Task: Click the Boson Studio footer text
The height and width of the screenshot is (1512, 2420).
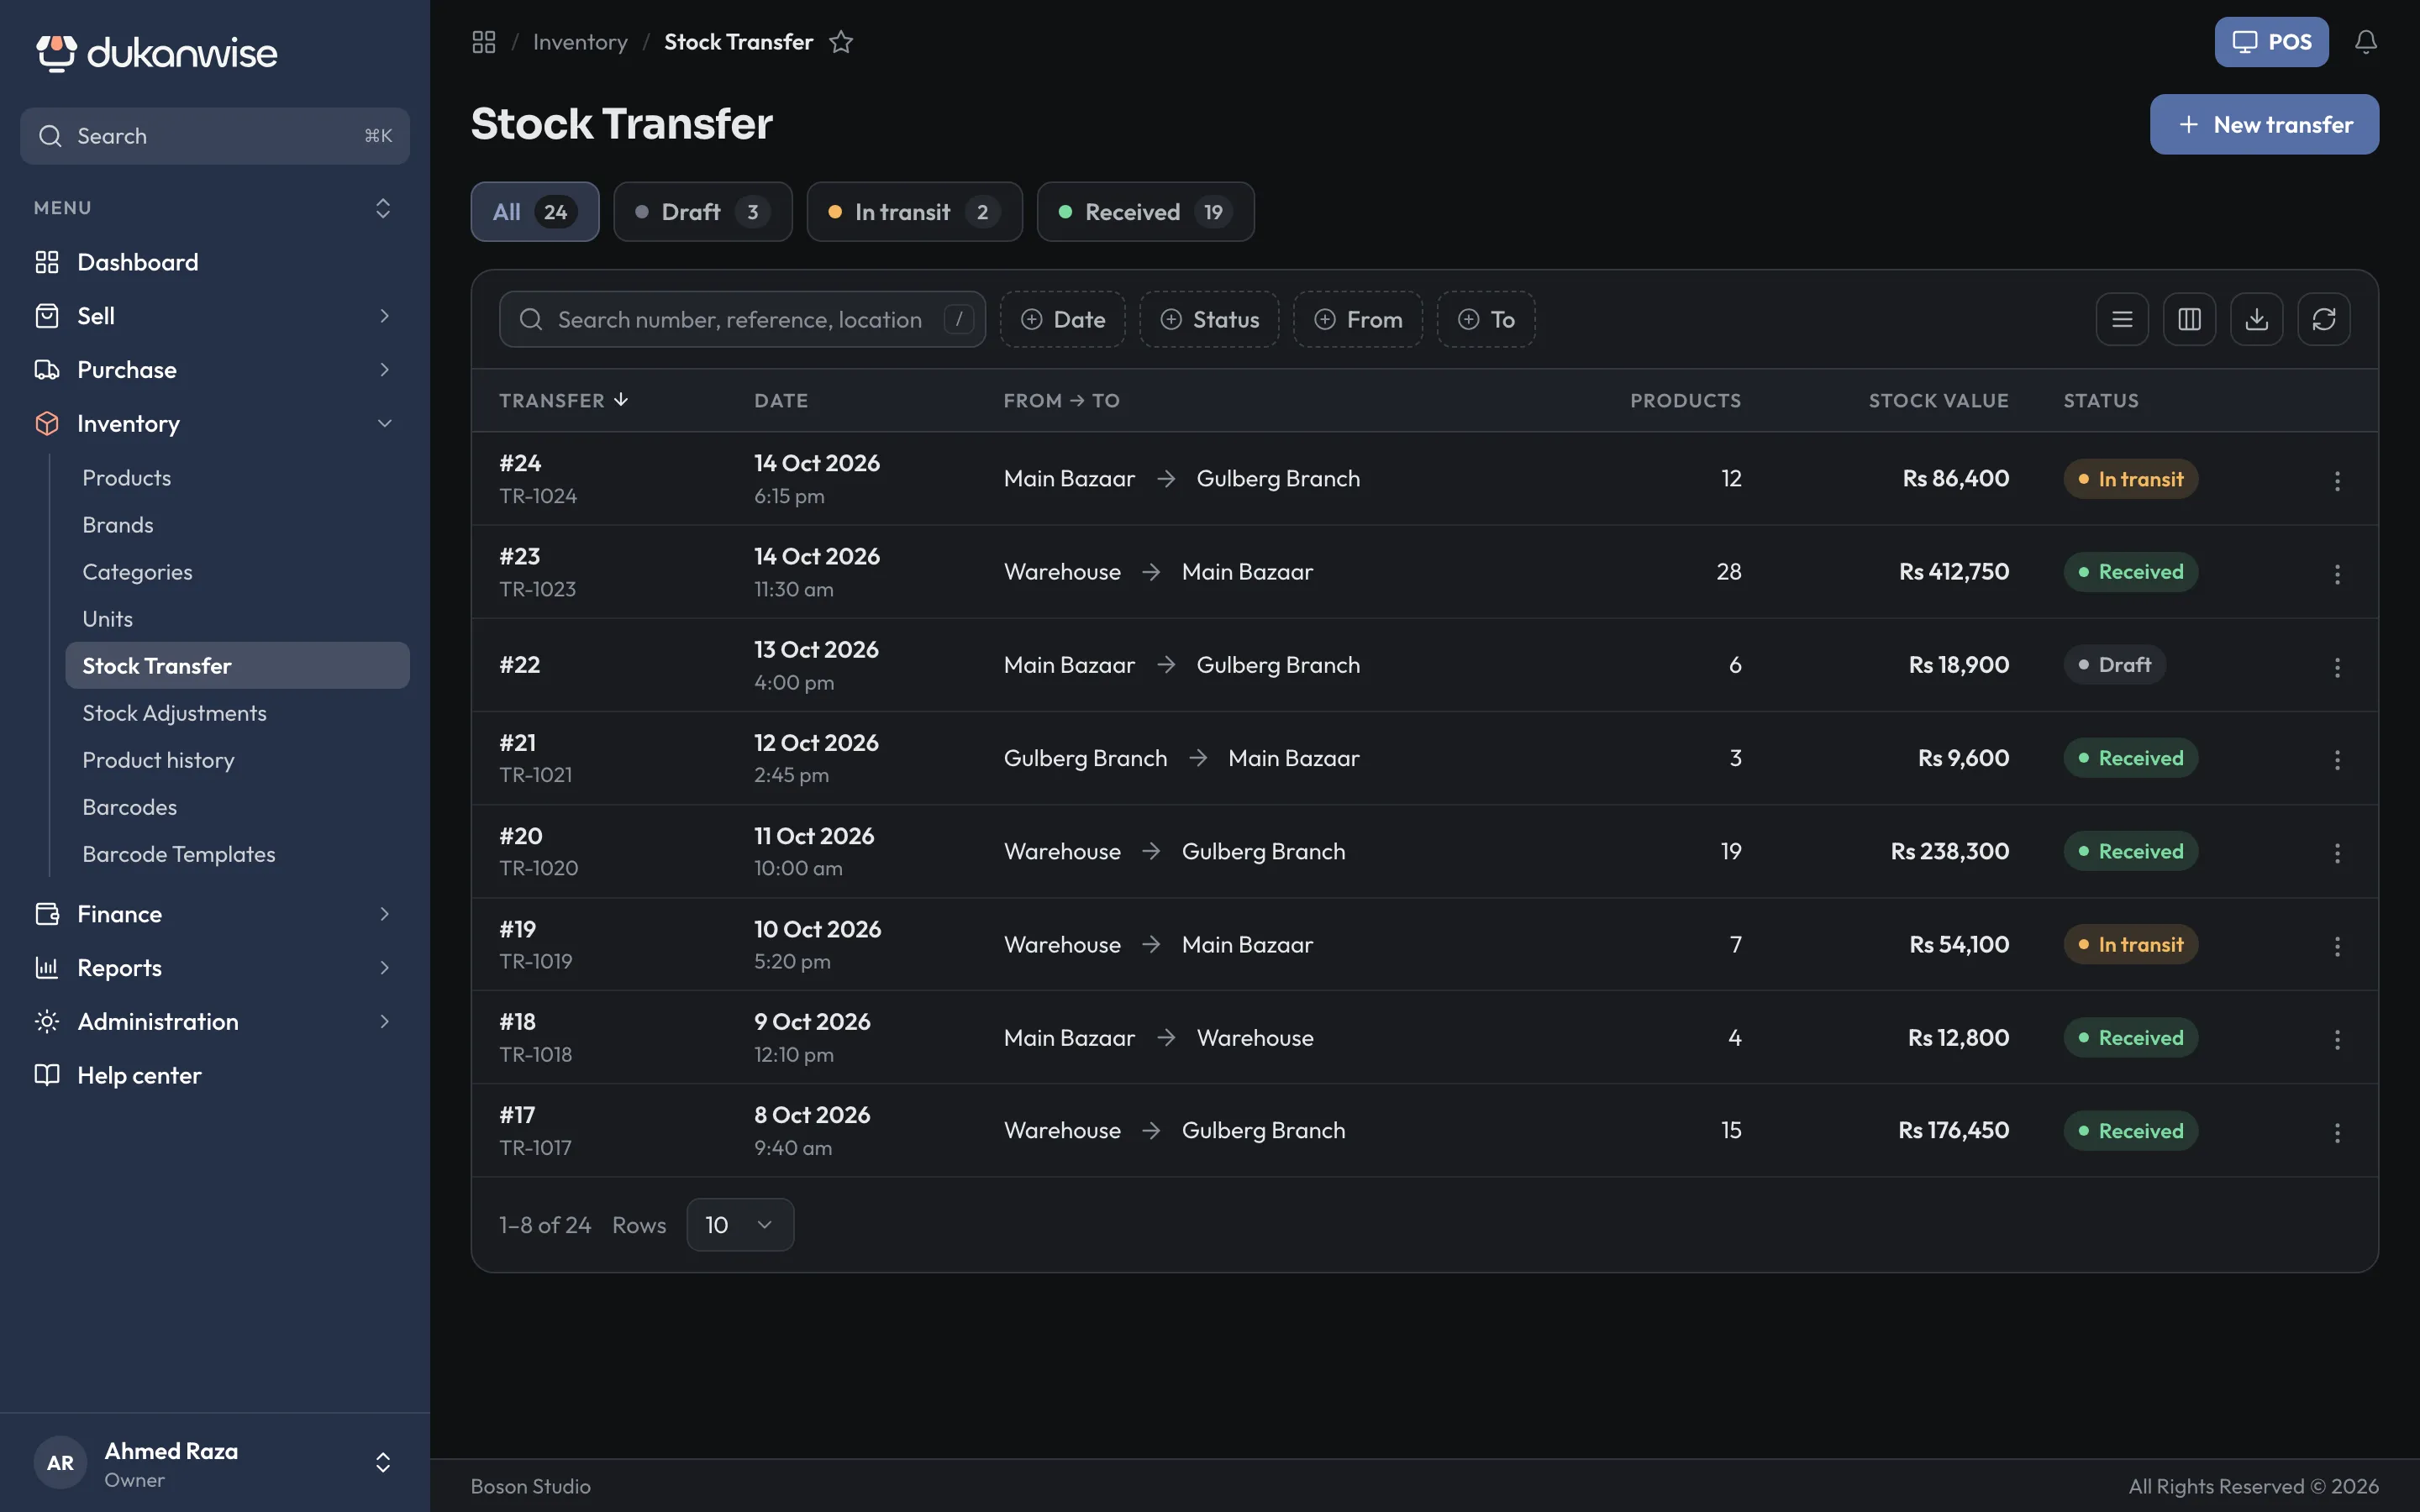Action: pos(531,1486)
